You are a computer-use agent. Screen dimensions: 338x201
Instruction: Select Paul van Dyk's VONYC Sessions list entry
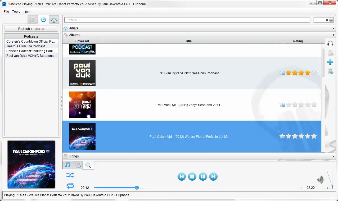(31, 56)
